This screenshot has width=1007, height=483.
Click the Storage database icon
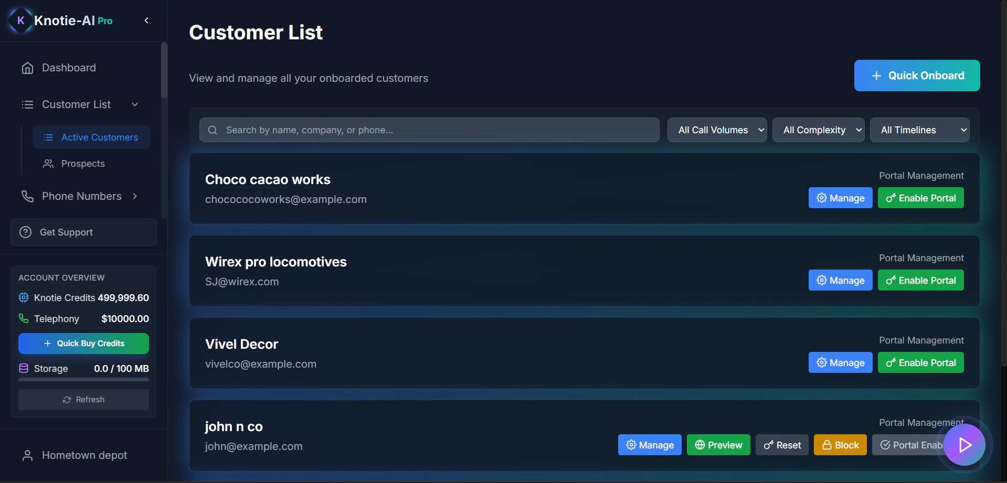coord(23,369)
